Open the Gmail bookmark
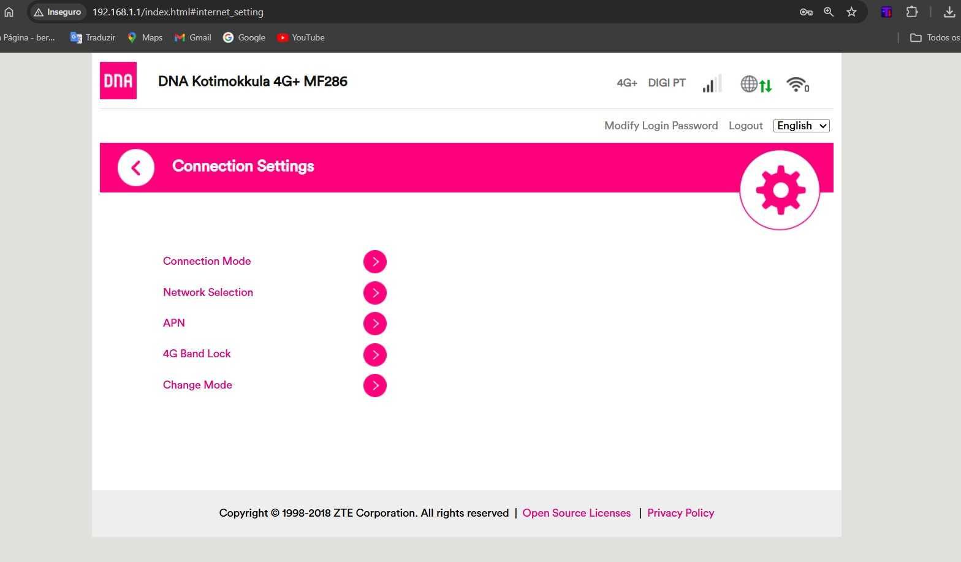Viewport: 961px width, 562px height. (193, 37)
